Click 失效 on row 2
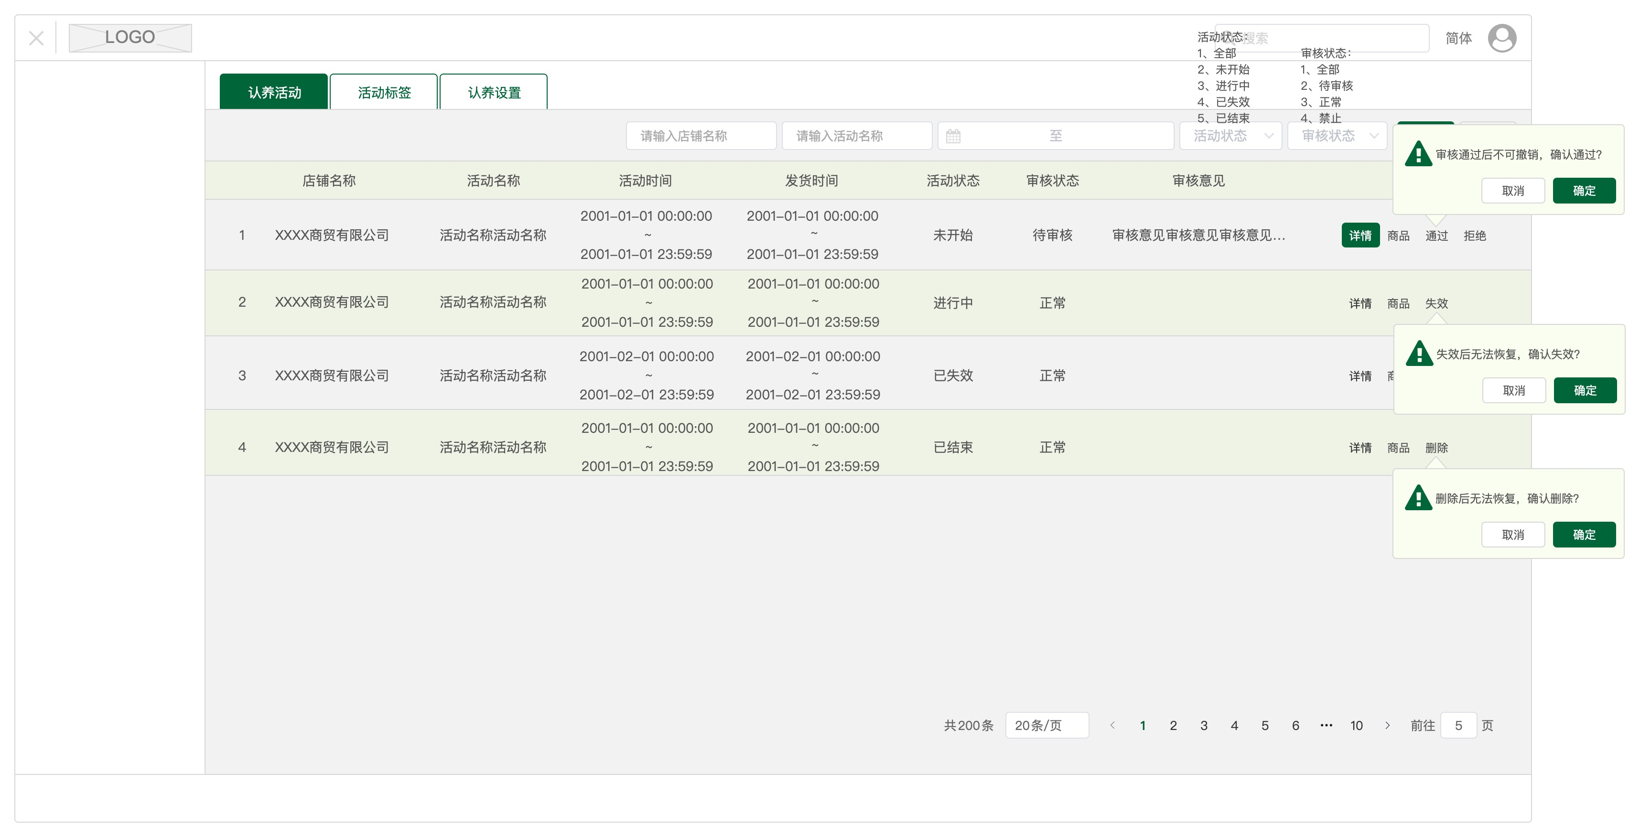The width and height of the screenshot is (1640, 837). (1437, 304)
